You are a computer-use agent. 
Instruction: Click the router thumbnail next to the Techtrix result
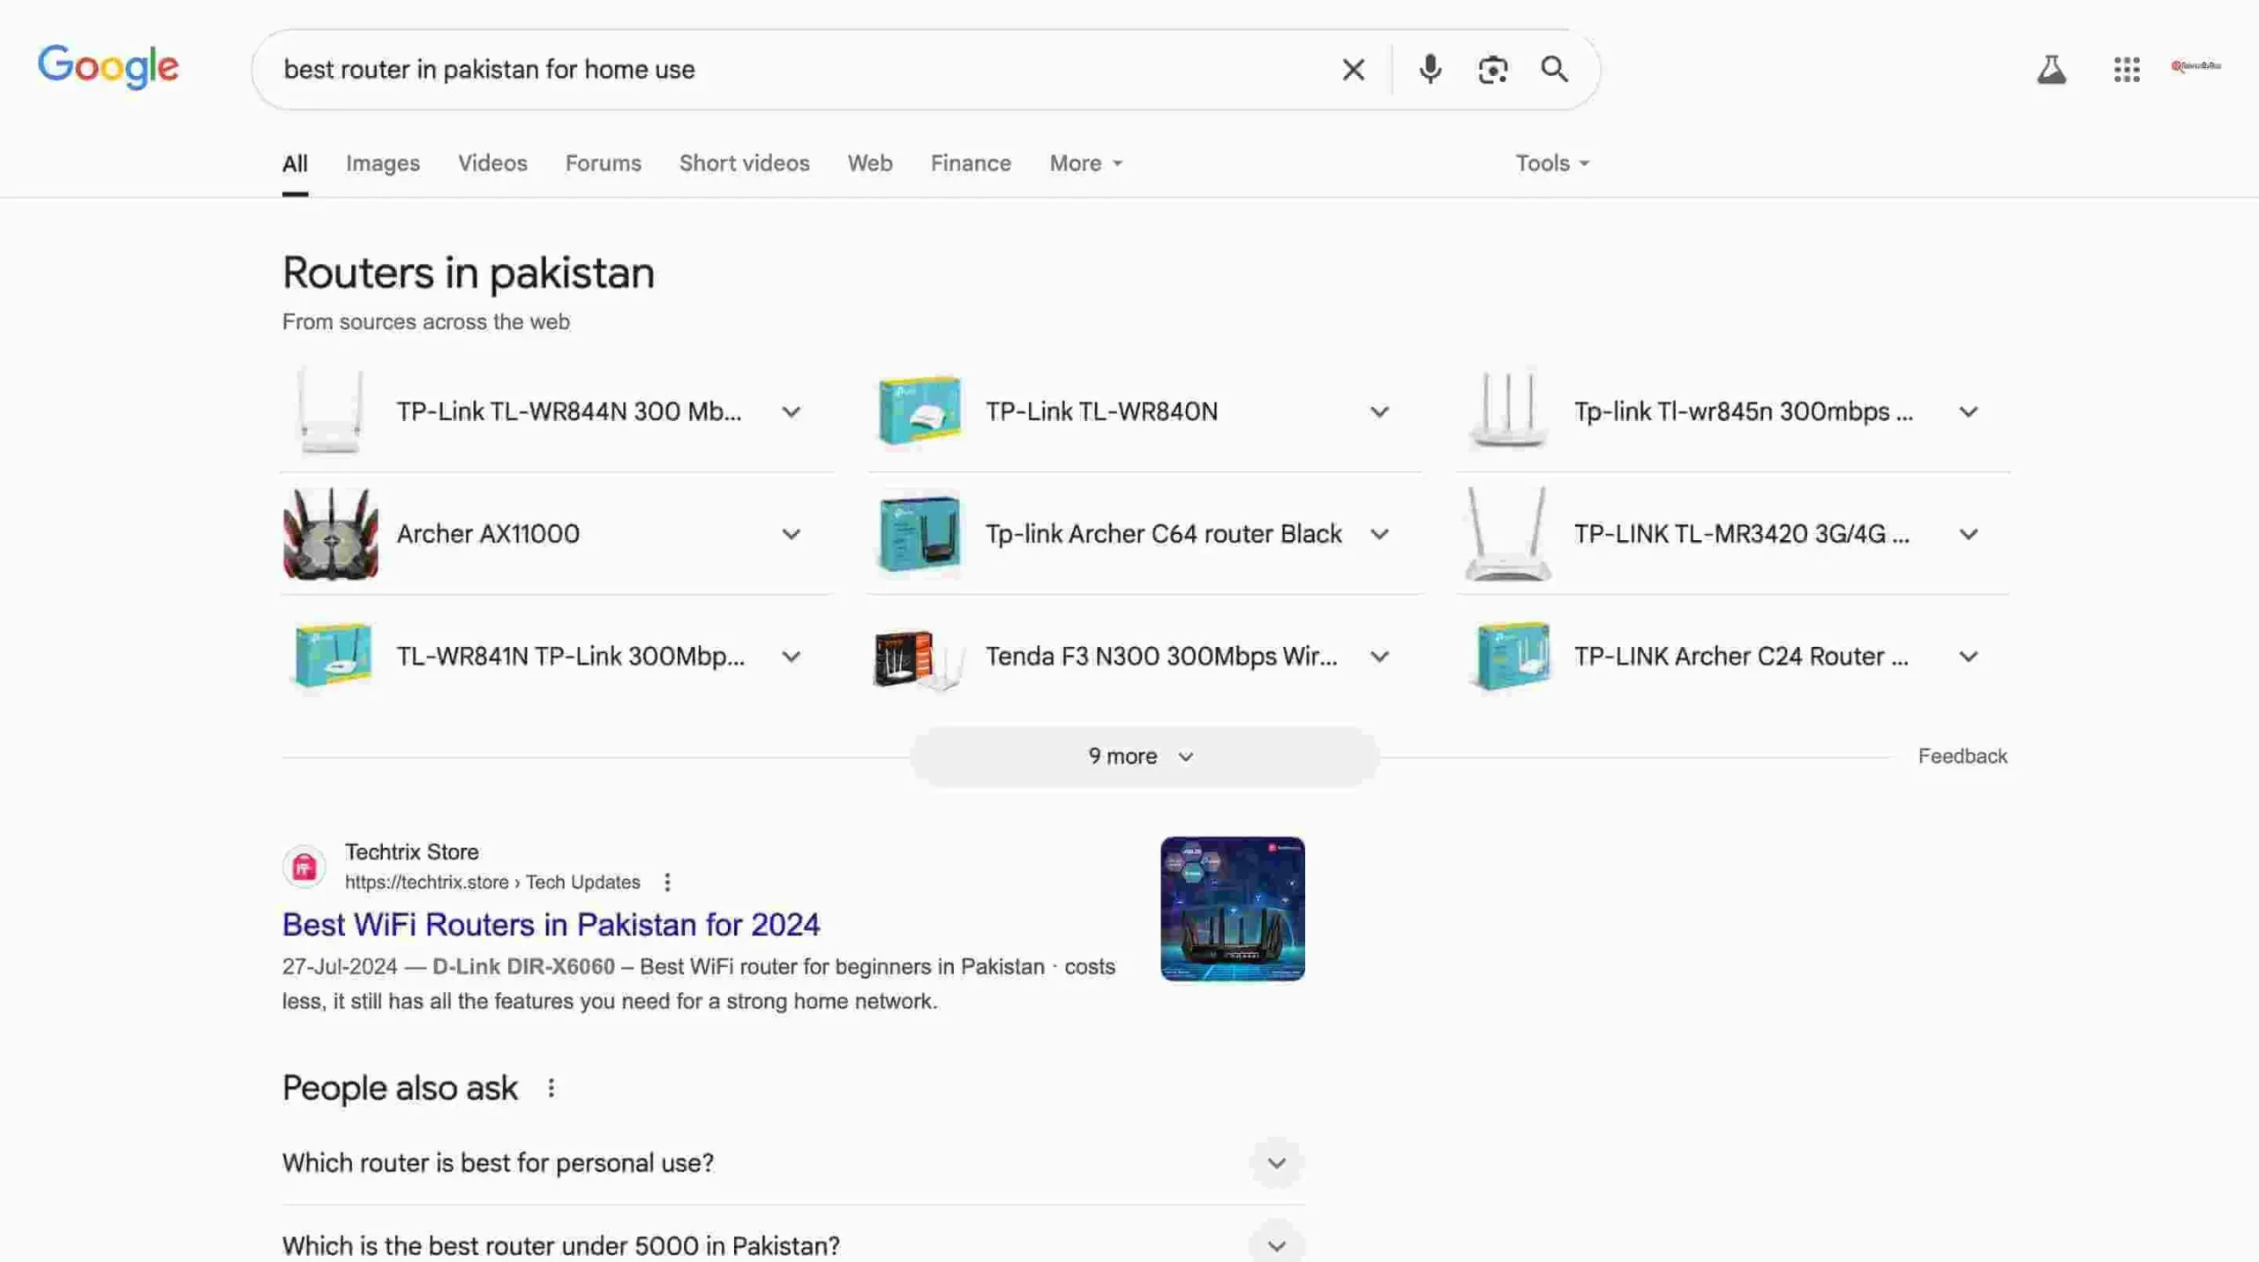(1232, 908)
